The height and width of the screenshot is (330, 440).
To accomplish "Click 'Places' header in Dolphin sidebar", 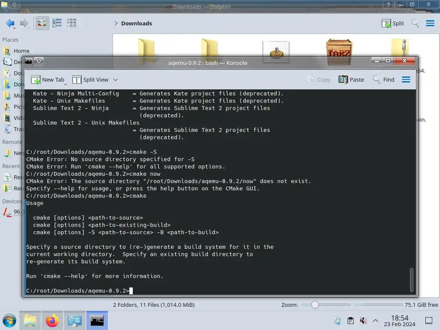I will 10,40.
